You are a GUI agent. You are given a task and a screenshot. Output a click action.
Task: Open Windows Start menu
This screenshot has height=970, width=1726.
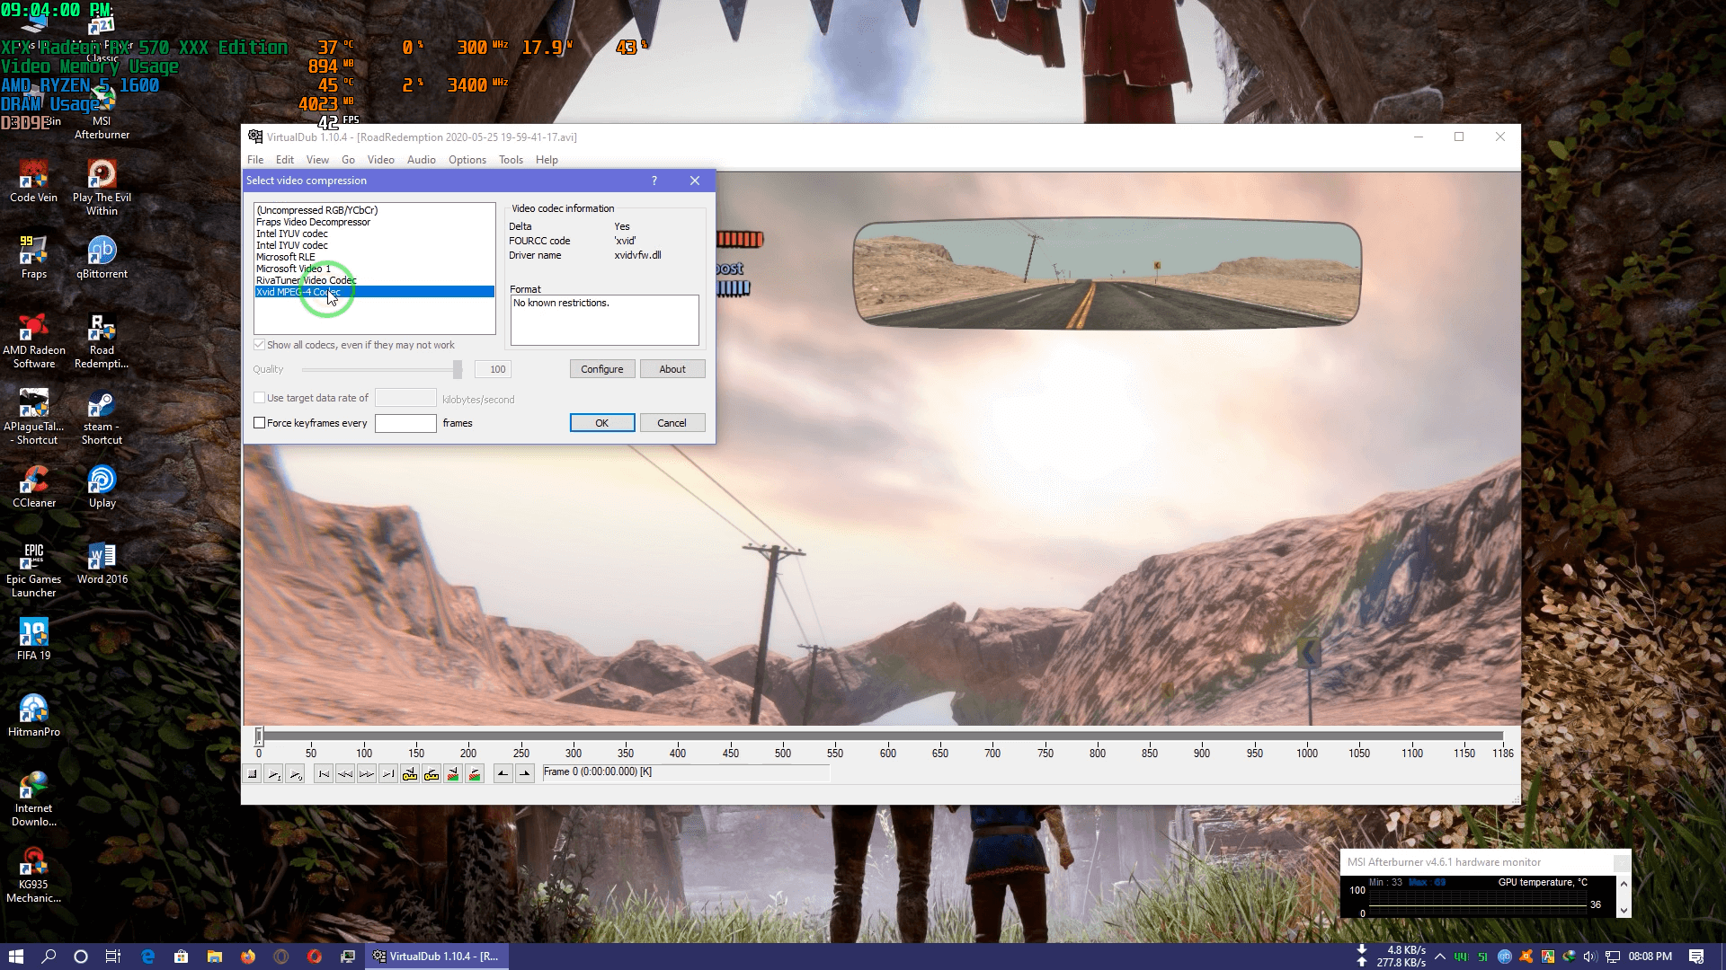point(16,957)
